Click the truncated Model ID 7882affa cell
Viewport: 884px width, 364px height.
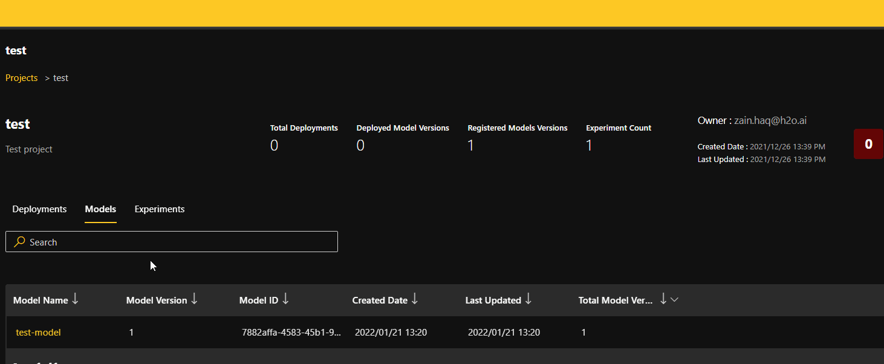(291, 333)
